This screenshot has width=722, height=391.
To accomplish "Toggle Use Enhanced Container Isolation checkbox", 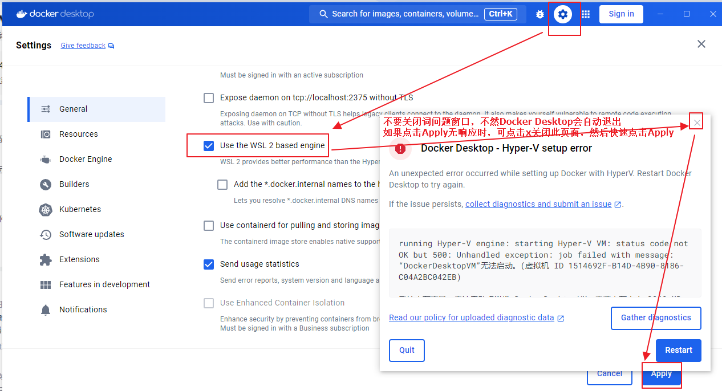I will pyautogui.click(x=209, y=303).
